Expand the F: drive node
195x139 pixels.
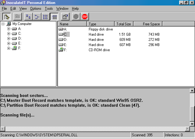(9, 48)
